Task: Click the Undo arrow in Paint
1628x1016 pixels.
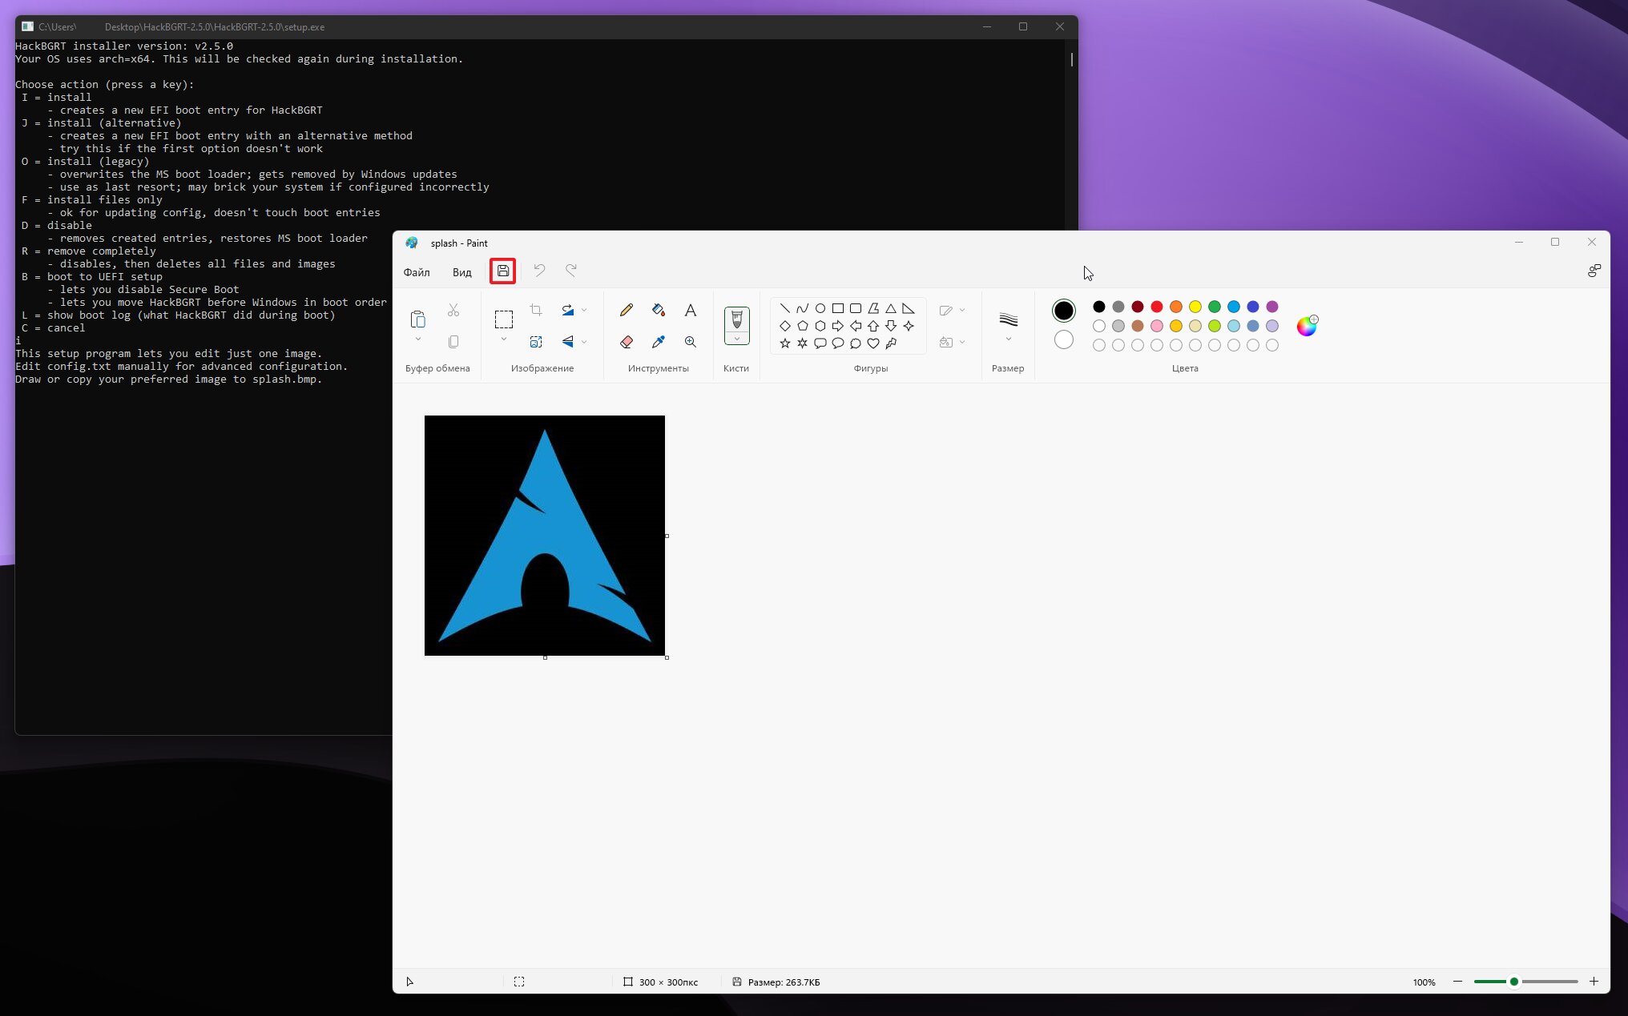Action: (x=539, y=271)
